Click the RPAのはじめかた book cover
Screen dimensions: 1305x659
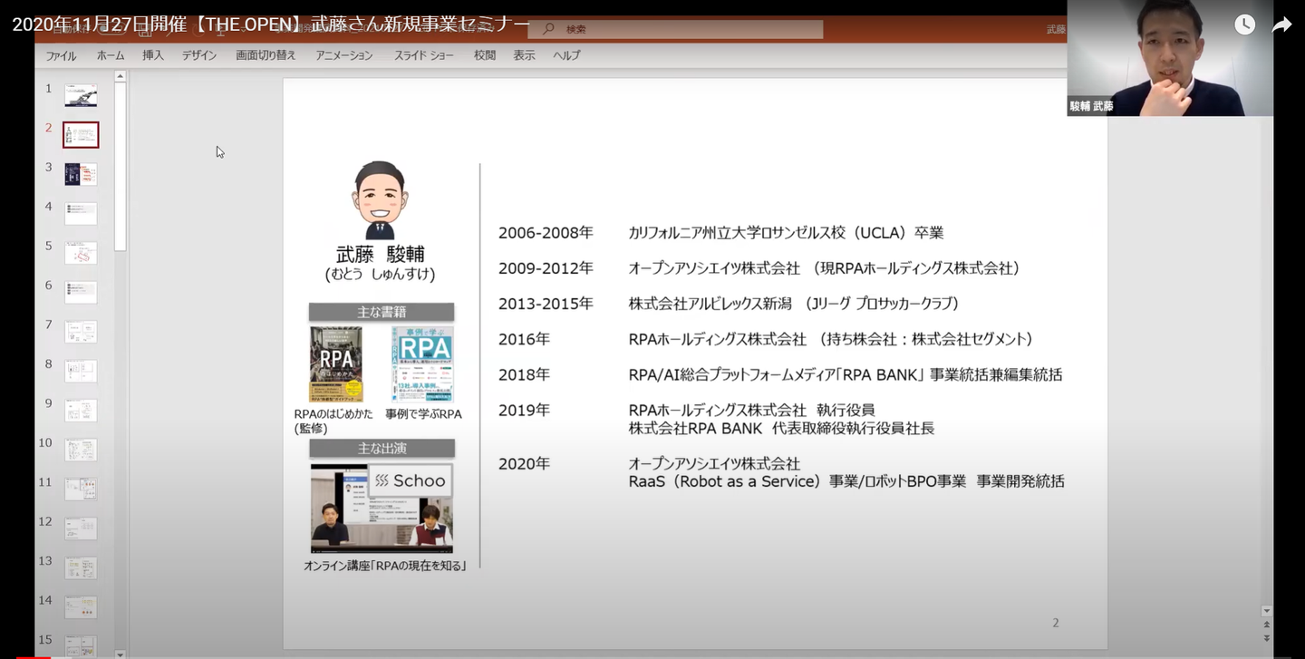[335, 364]
